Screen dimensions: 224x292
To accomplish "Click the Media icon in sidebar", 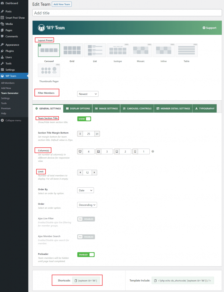I will pos(2,24).
